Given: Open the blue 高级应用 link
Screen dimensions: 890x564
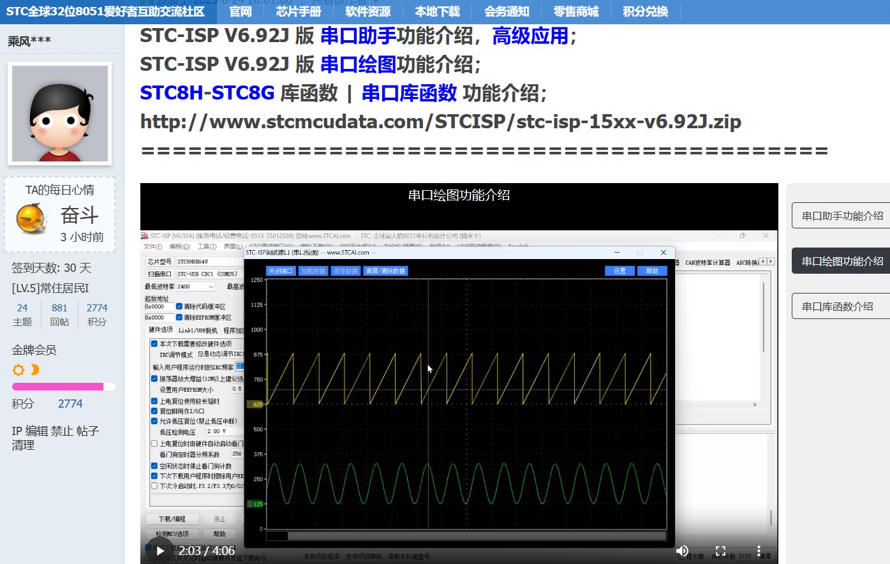Looking at the screenshot, I should coord(530,36).
